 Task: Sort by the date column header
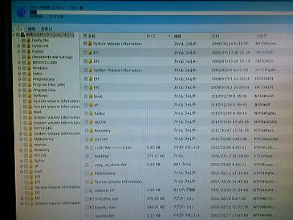(x=215, y=36)
